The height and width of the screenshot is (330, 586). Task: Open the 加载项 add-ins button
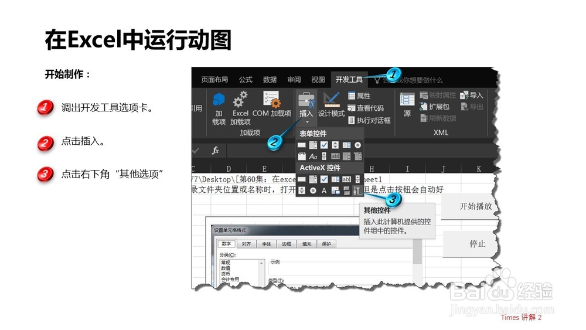coord(219,109)
